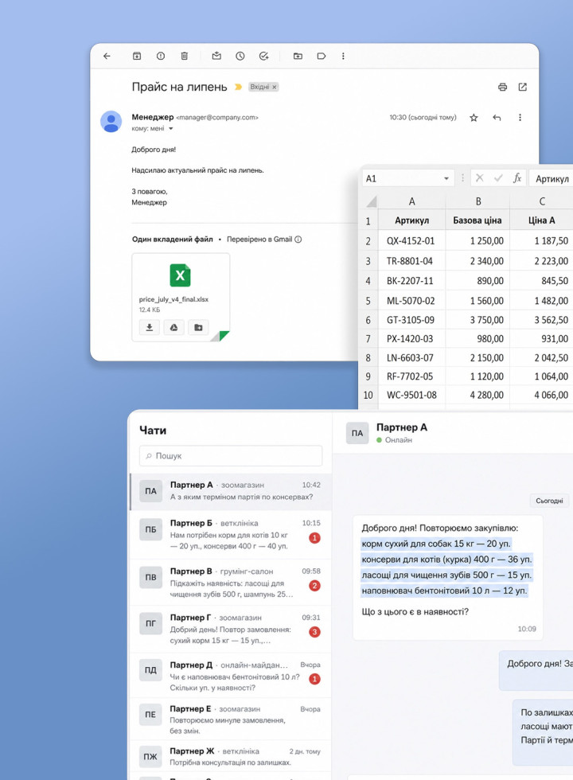This screenshot has width=573, height=780.
Task: Open the email's three-dot more menu
Action: point(520,118)
